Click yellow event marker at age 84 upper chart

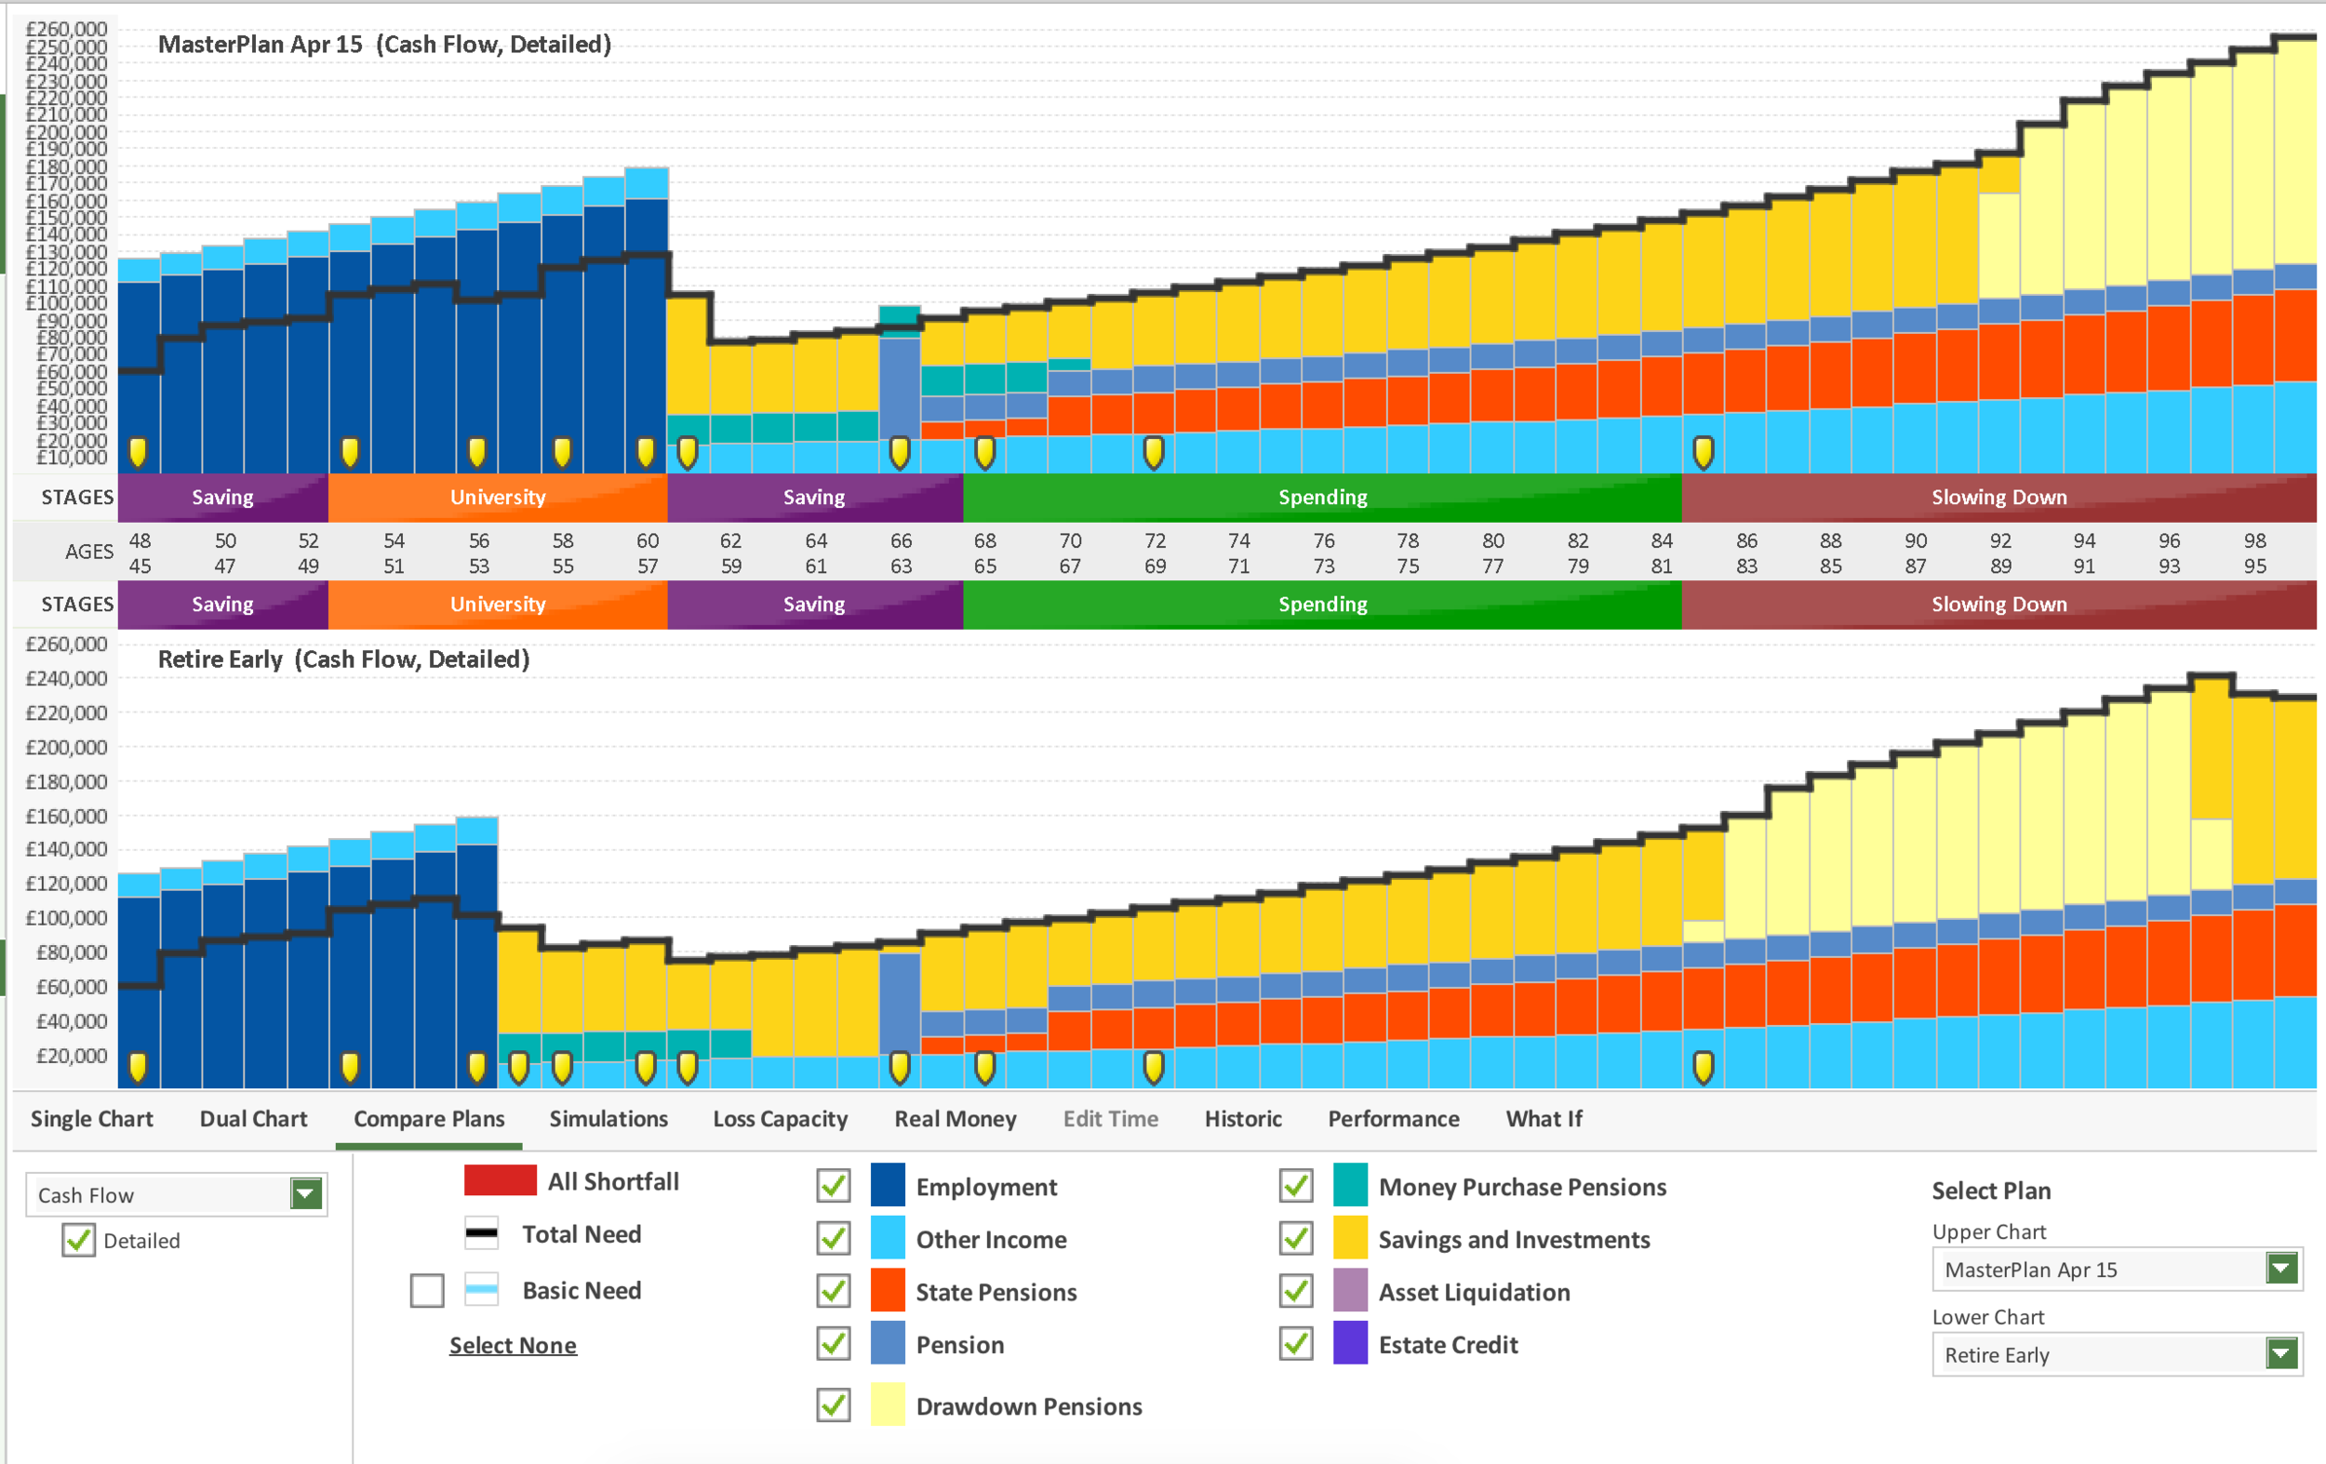tap(1703, 452)
